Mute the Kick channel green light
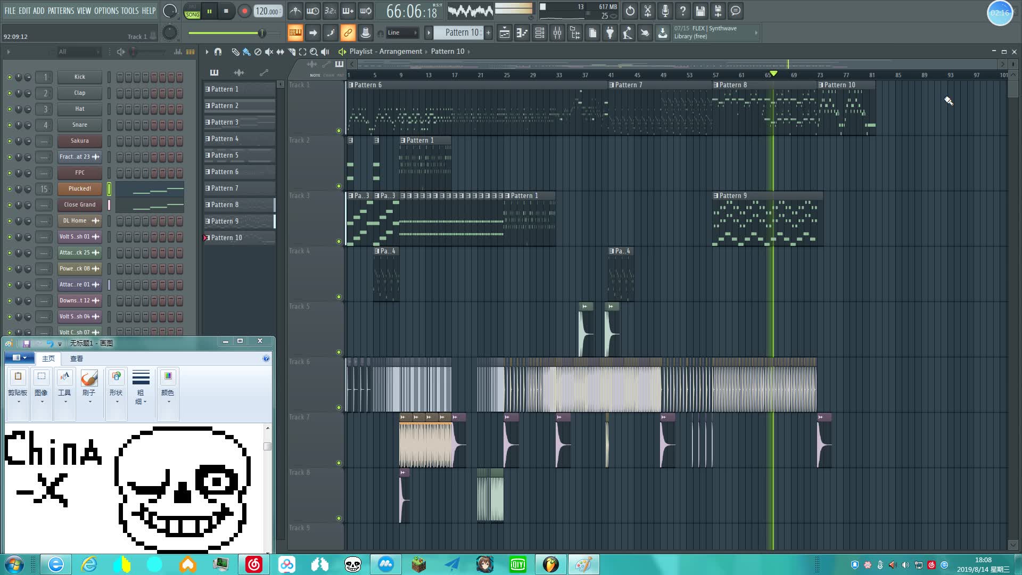 click(x=9, y=77)
